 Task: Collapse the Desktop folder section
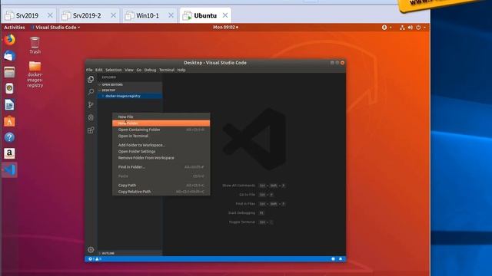(130, 90)
